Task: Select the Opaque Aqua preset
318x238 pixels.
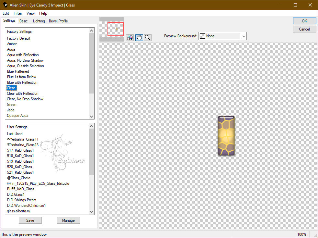Action: [x=17, y=116]
